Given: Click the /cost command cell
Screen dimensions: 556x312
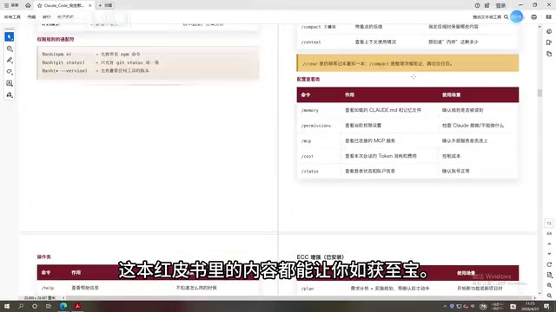Looking at the screenshot, I should pyautogui.click(x=307, y=156).
